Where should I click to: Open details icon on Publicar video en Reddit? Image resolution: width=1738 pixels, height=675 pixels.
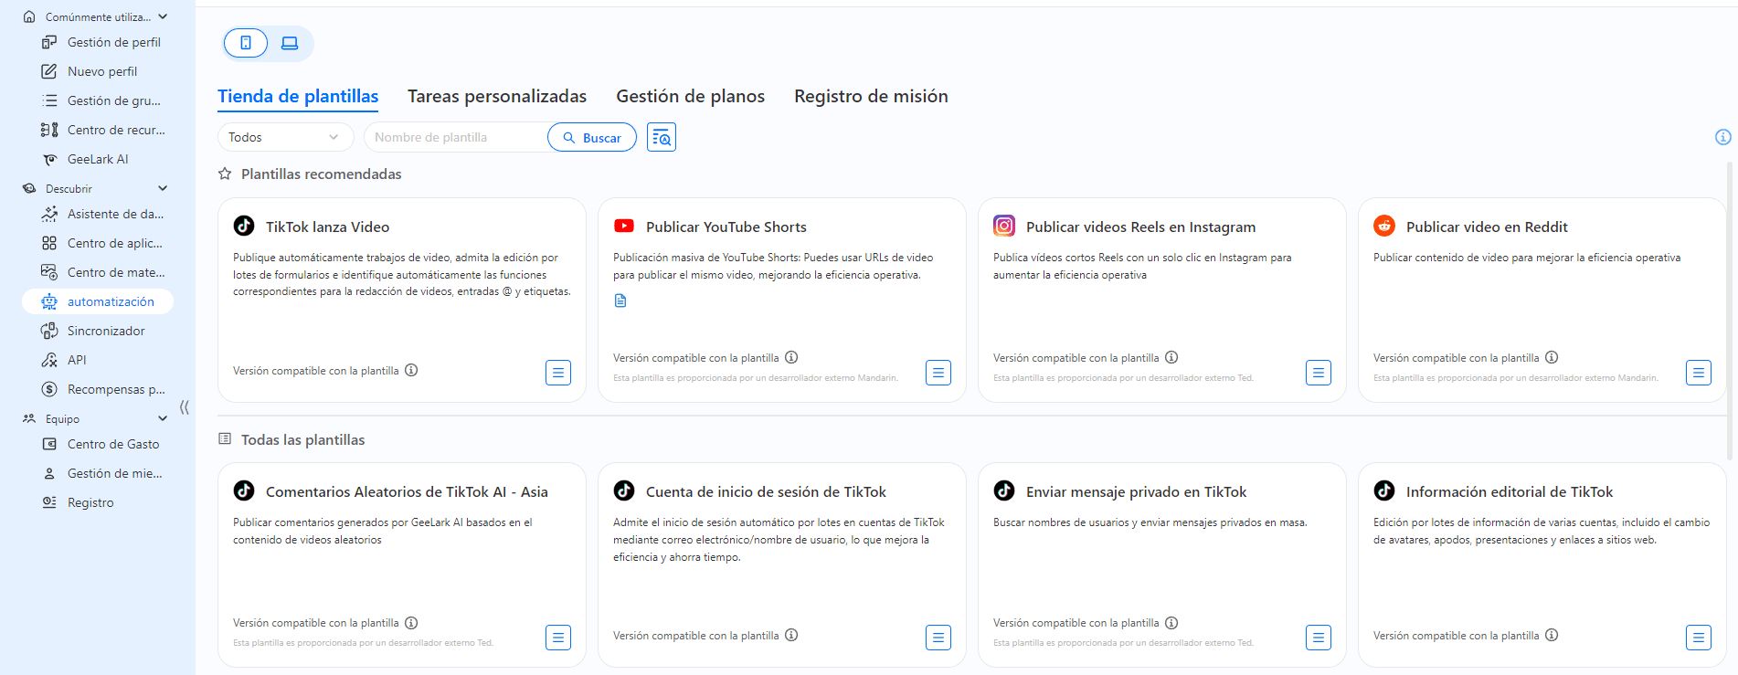[x=1698, y=373]
